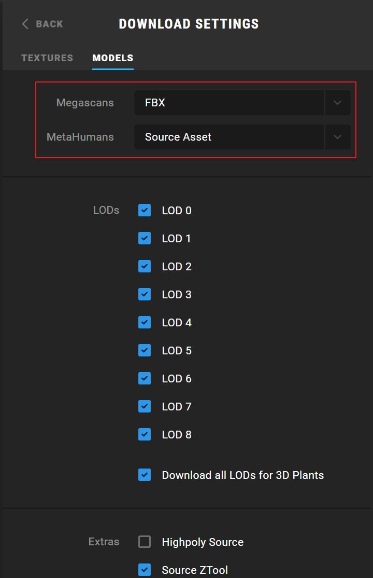Viewport: 373px width, 578px height.
Task: Click the MetaHumans dropdown chevron
Action: point(337,137)
